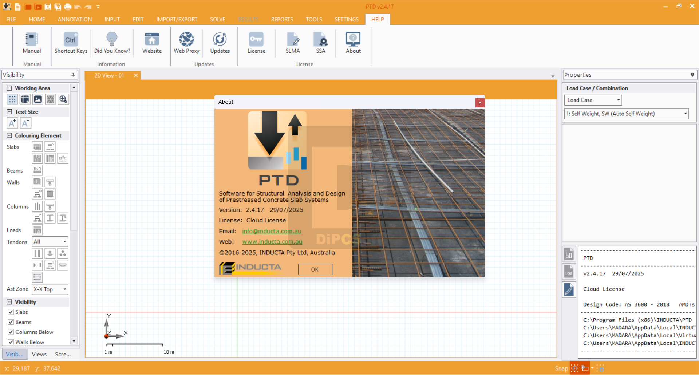Screen dimensions: 699x375
Task: Open the Load Case type dropdown
Action: pos(593,100)
